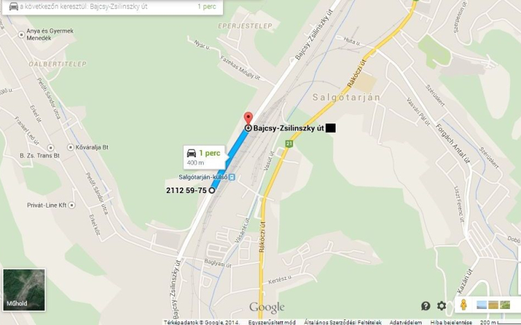Select the yellow Pegman Street View icon

[x=463, y=305]
